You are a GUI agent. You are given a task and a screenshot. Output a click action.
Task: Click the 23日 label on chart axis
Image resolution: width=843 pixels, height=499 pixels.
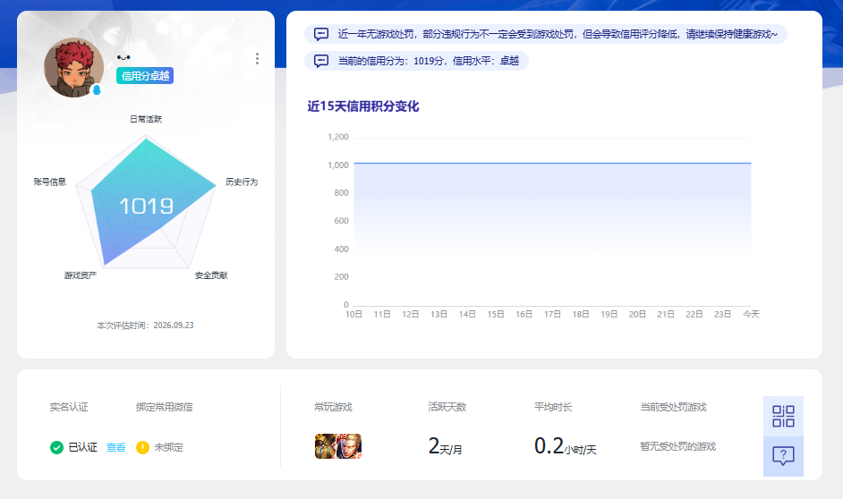(x=722, y=314)
